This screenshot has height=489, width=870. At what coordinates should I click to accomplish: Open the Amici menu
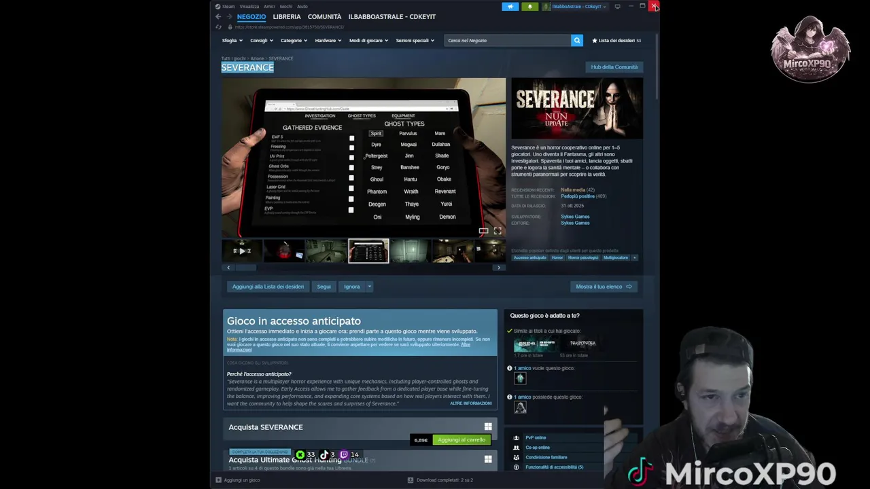[x=269, y=7]
